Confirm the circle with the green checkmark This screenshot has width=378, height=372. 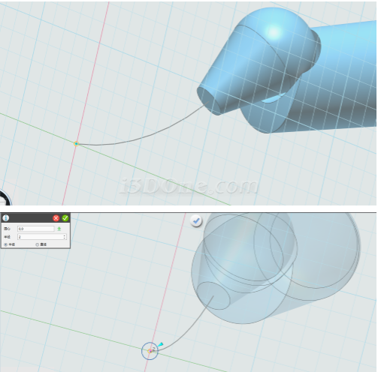65,218
